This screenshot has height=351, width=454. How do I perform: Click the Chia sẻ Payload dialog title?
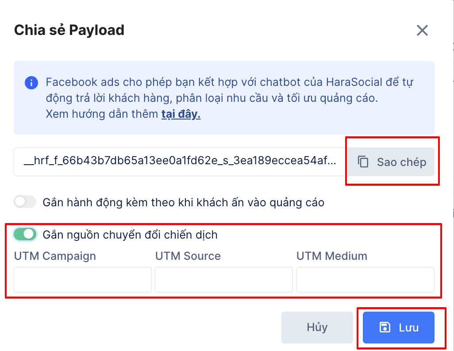point(69,30)
